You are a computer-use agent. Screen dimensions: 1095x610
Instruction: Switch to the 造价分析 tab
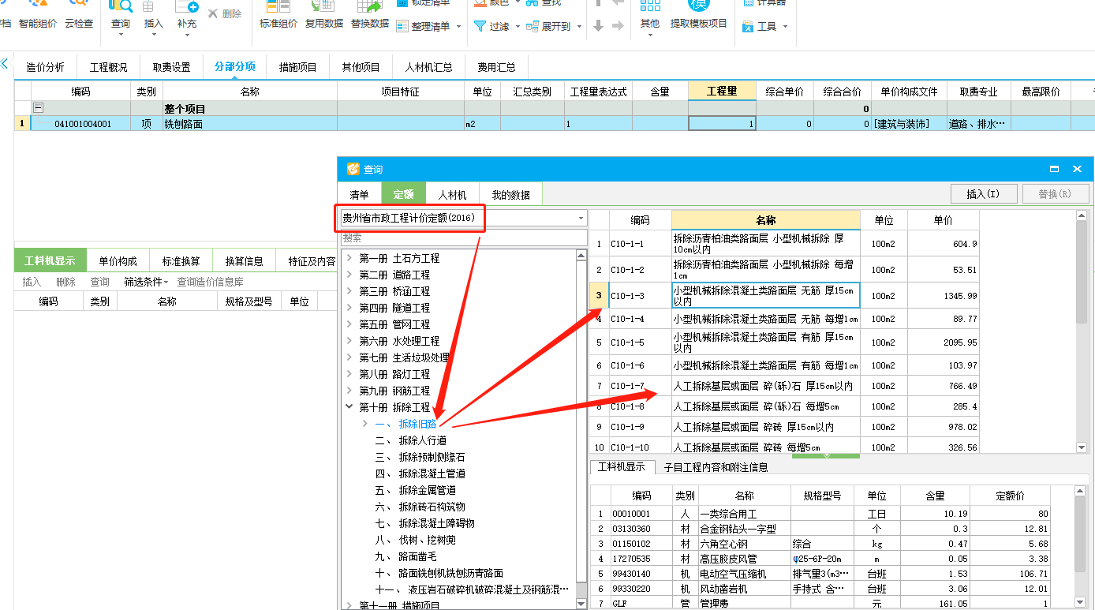click(x=46, y=67)
